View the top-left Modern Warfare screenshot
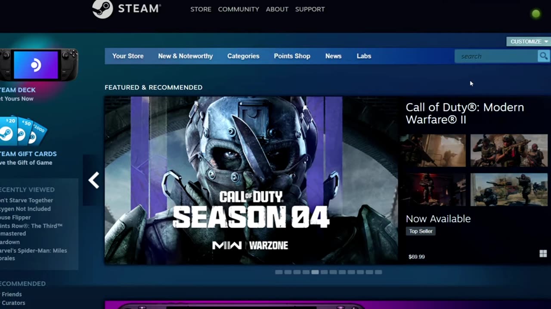Screen dimensions: 551x309 coord(433,150)
